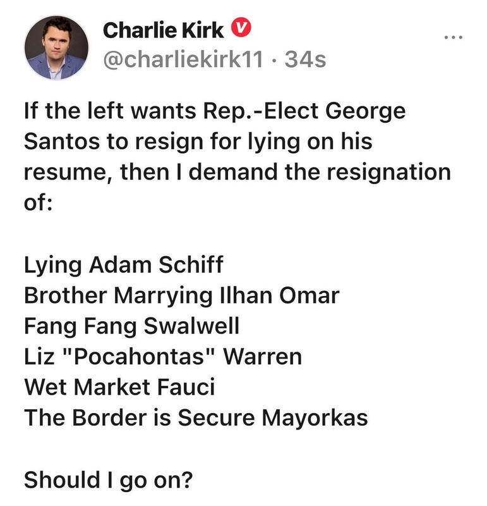Click the word "Santos" in the post
Screen dimensions: 487x506
point(61,142)
